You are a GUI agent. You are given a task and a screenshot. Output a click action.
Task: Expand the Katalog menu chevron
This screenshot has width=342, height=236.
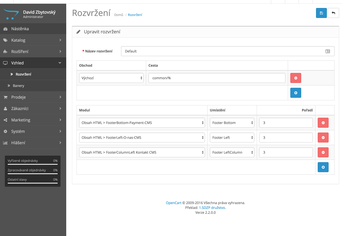[x=60, y=40]
